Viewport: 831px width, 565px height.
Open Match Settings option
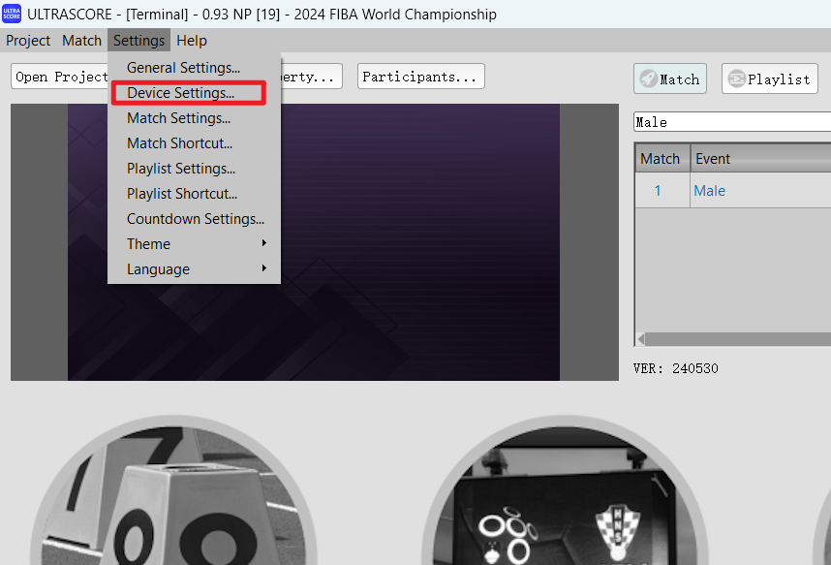pos(178,118)
